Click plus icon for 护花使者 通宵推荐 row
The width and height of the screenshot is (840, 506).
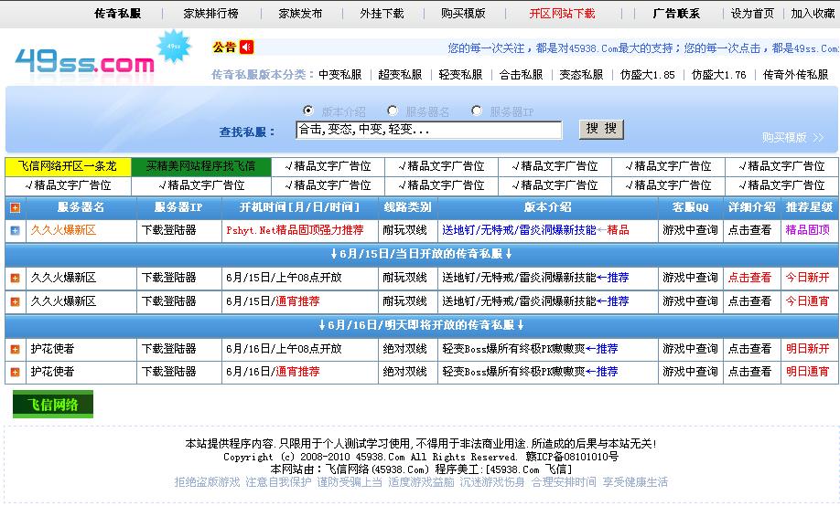point(15,373)
